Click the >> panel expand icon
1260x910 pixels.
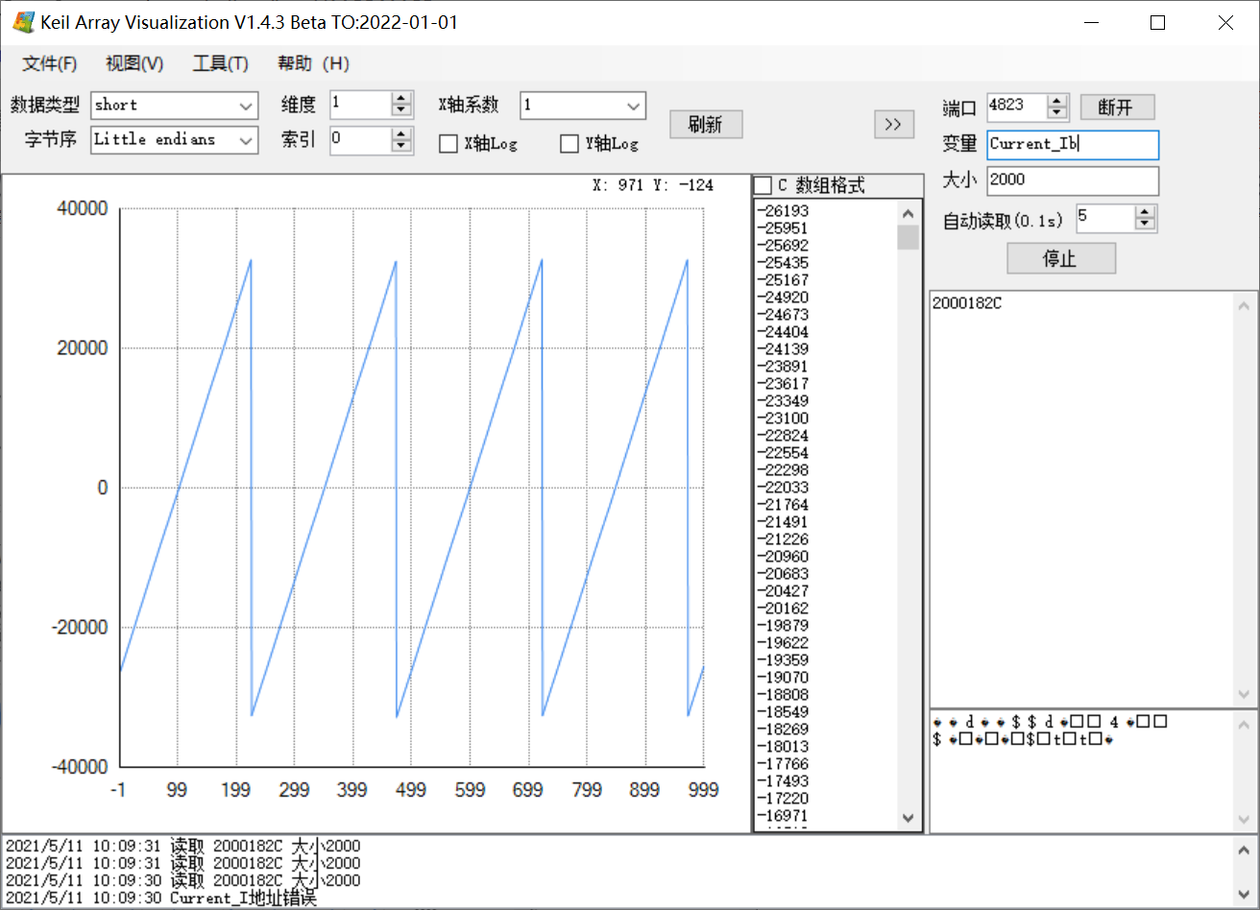pyautogui.click(x=894, y=124)
